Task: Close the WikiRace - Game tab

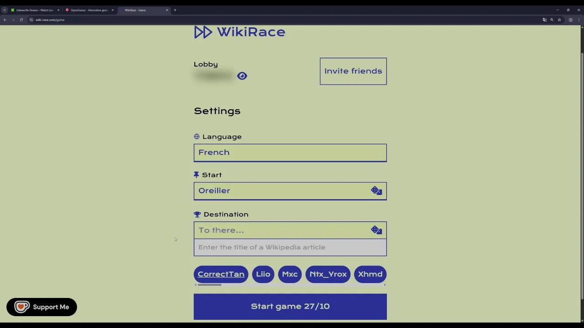Action: click(167, 10)
